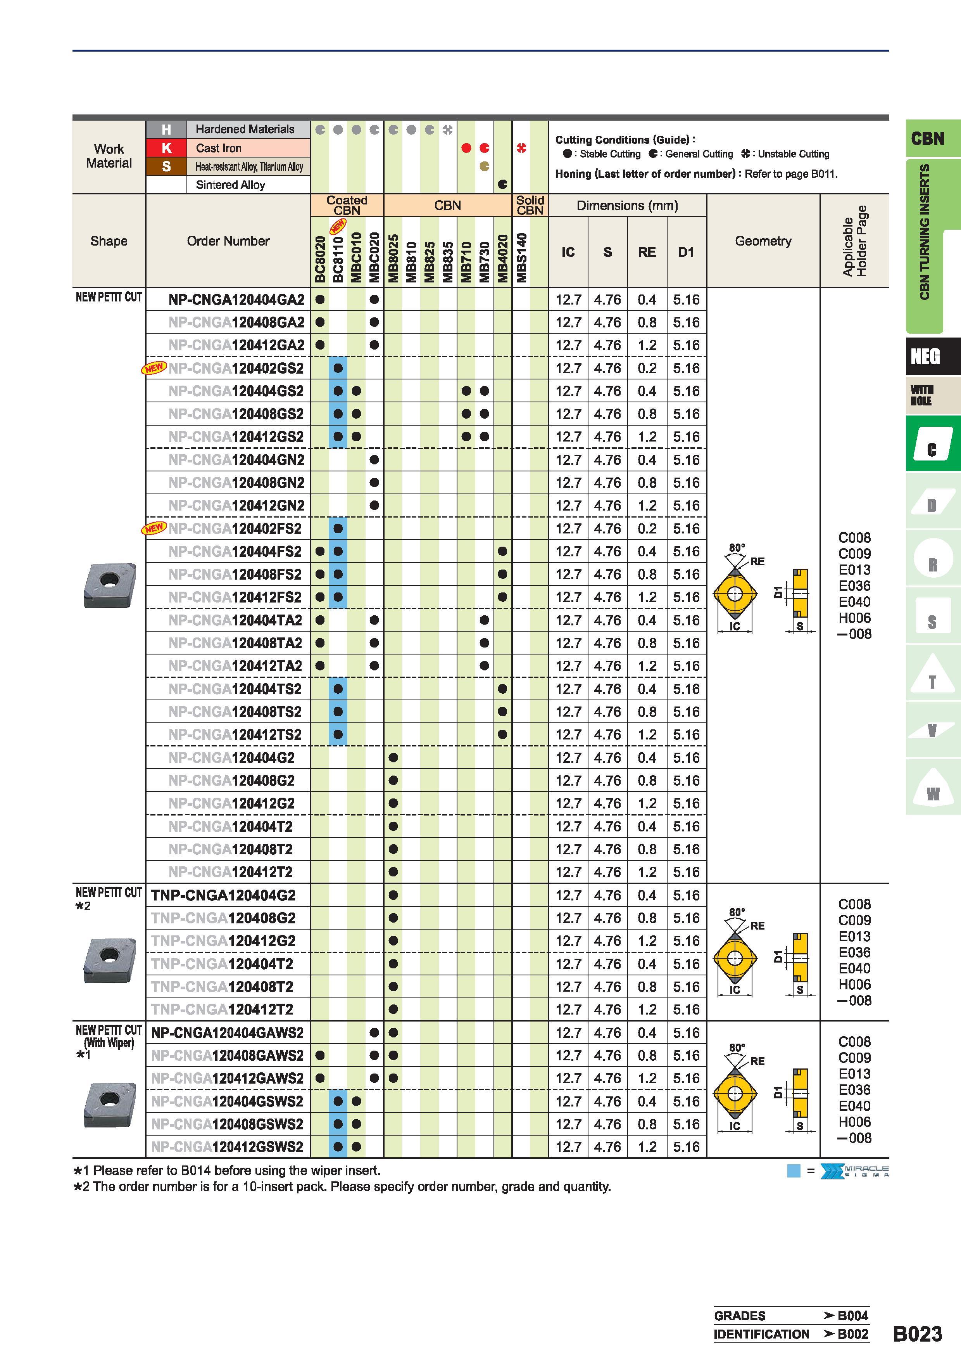
Task: Click the MBS140 grade column header
Action: click(x=521, y=258)
